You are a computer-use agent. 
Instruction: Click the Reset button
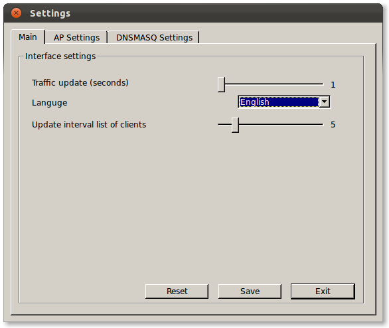pos(177,291)
